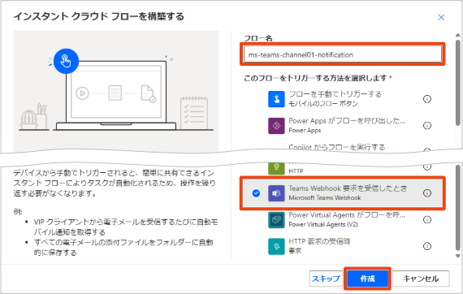Click the Microsoft Teams Webhook icon
Screen dimensions: 463x294
[276, 193]
